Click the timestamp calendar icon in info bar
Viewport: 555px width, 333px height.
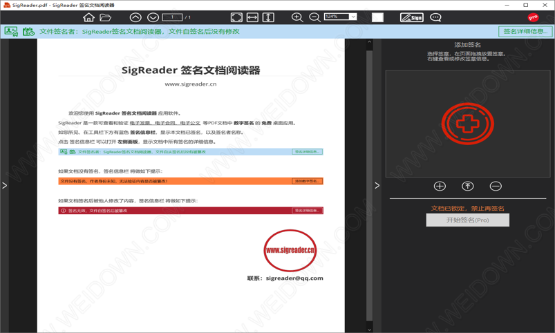(28, 32)
